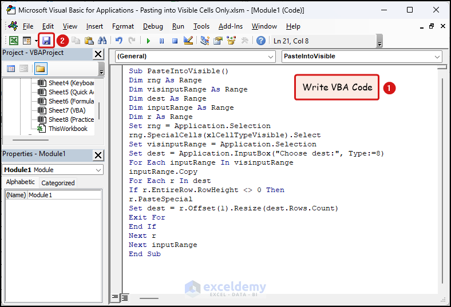Click the toolbar options overflow arrow
Image resolution: width=451 pixels, height=307 pixels.
(379, 41)
